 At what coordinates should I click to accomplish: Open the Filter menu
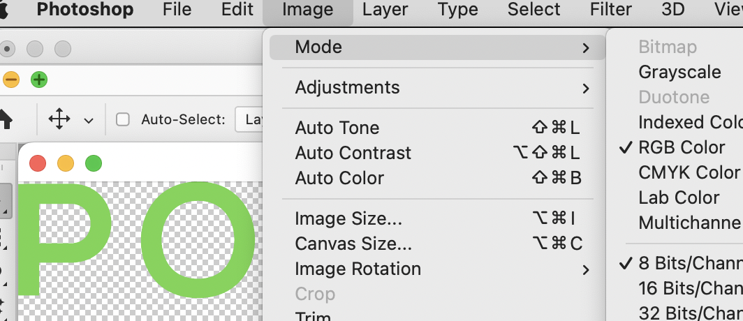[610, 10]
